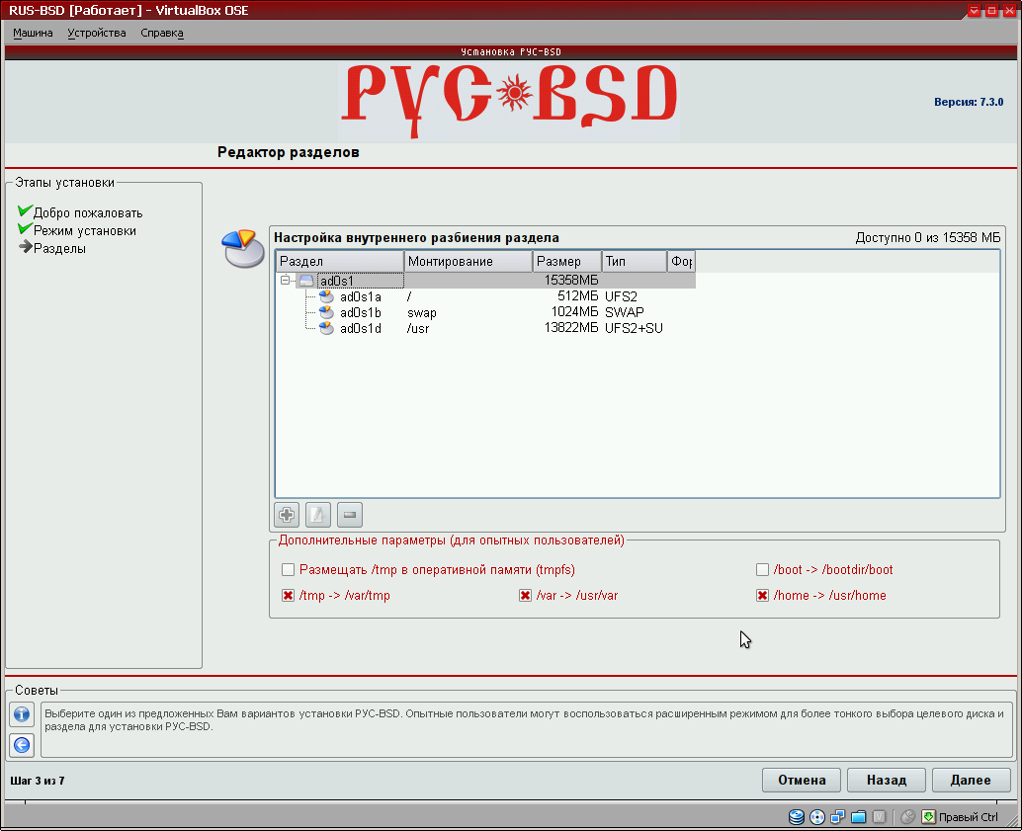1022x831 pixels.
Task: Click the green arrow host key icon
Action: coord(928,816)
